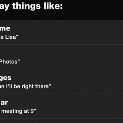
Task: Click the bold heading ending in 'ges'
Action: coord(5,78)
